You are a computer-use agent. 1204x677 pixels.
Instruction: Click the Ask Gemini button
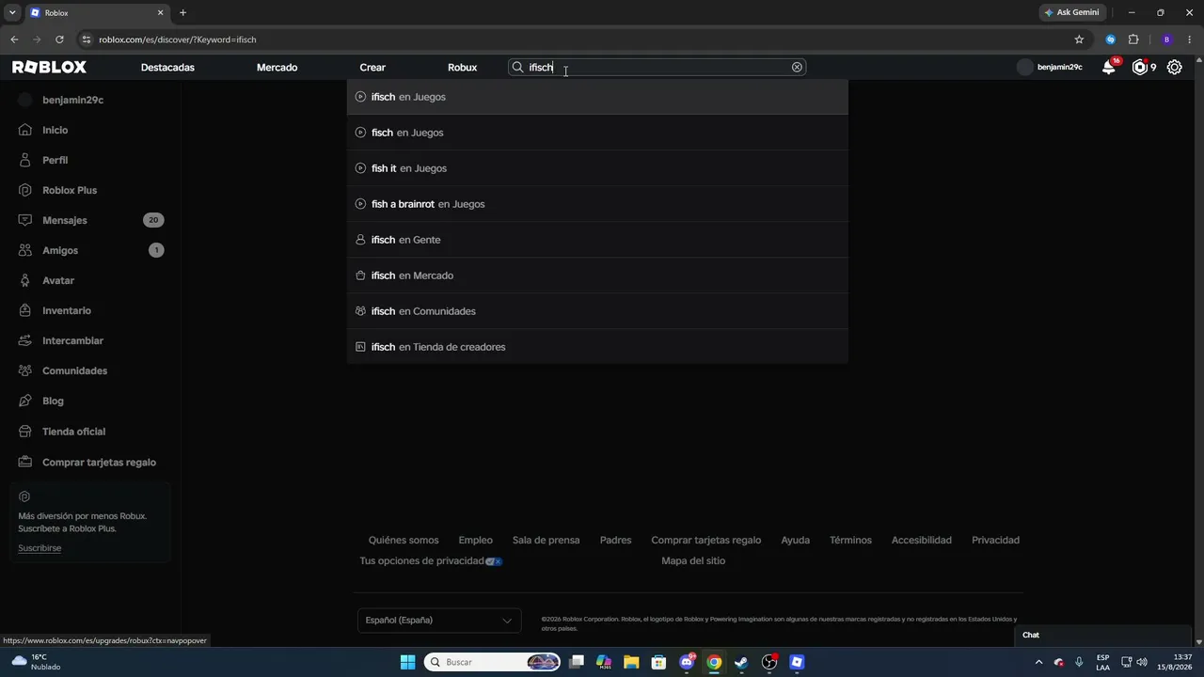(x=1071, y=12)
